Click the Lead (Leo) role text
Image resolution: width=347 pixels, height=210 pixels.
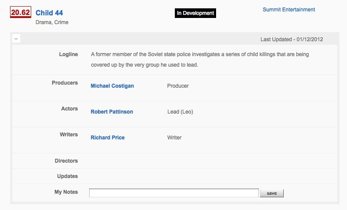coord(180,112)
